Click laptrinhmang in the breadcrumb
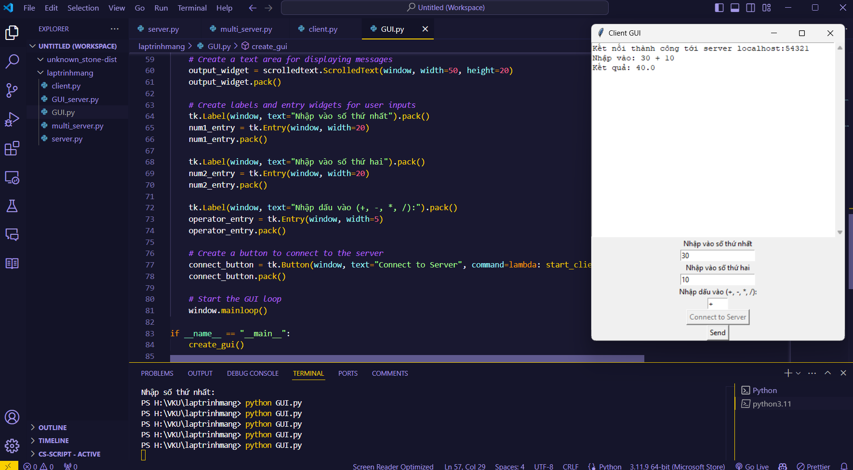Screen dimensions: 853x470 tap(161, 46)
